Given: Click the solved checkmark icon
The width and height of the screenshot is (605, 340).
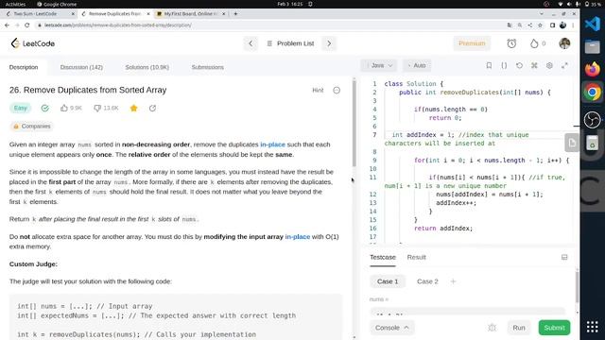Looking at the screenshot, I should (x=45, y=108).
